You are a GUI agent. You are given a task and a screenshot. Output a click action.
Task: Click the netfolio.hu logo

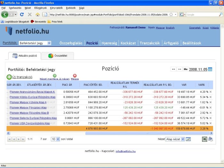27,31
